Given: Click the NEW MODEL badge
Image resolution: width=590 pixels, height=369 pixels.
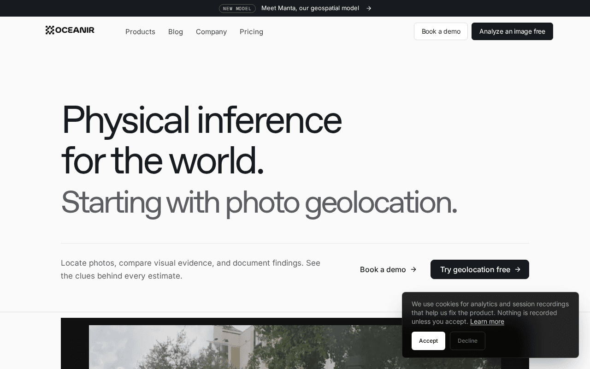Looking at the screenshot, I should pos(237,8).
